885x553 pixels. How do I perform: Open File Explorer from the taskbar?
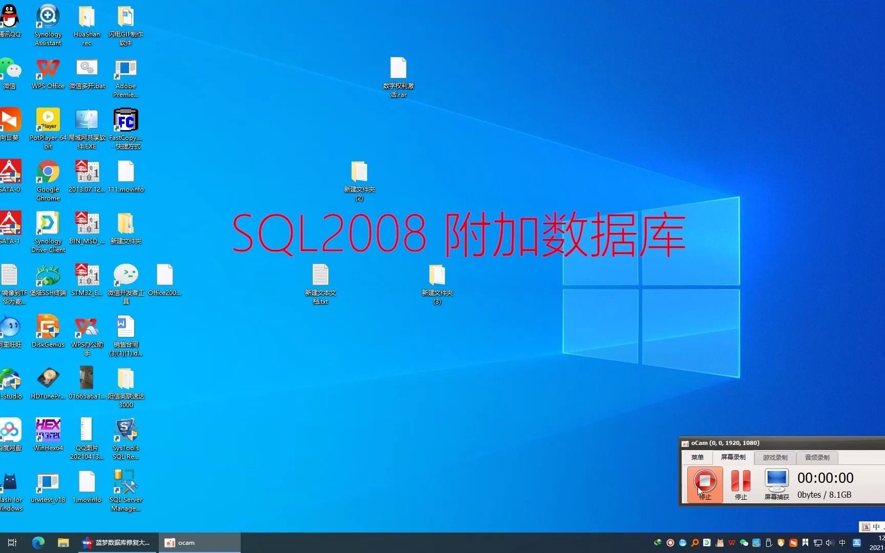63,543
